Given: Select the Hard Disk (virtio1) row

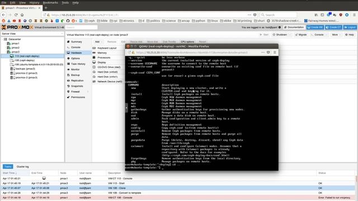Looking at the screenshot, I should tap(108, 76).
